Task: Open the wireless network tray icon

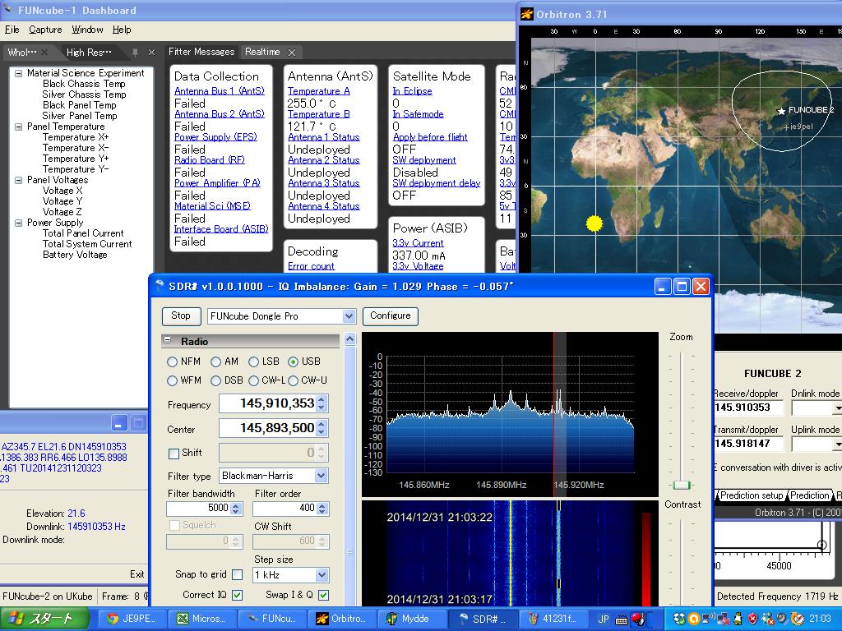Action: (x=708, y=619)
